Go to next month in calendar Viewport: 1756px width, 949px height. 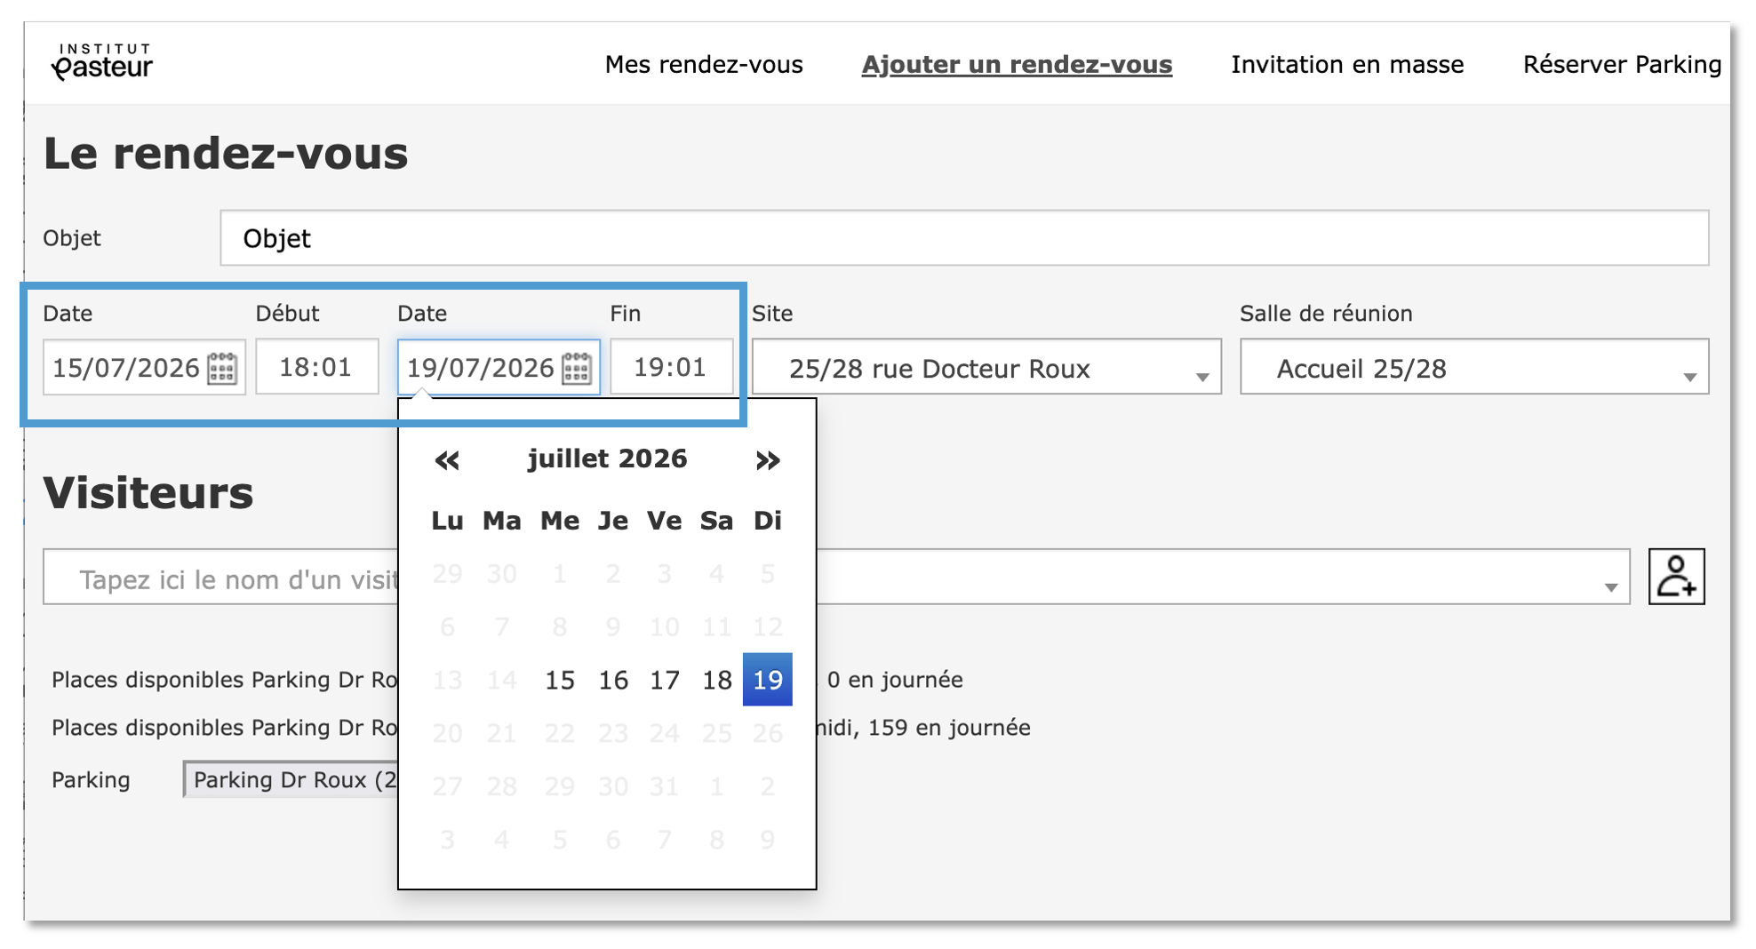pyautogui.click(x=768, y=460)
